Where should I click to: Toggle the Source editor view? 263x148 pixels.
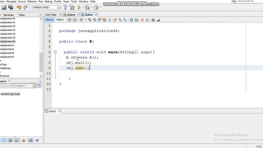tap(49, 20)
